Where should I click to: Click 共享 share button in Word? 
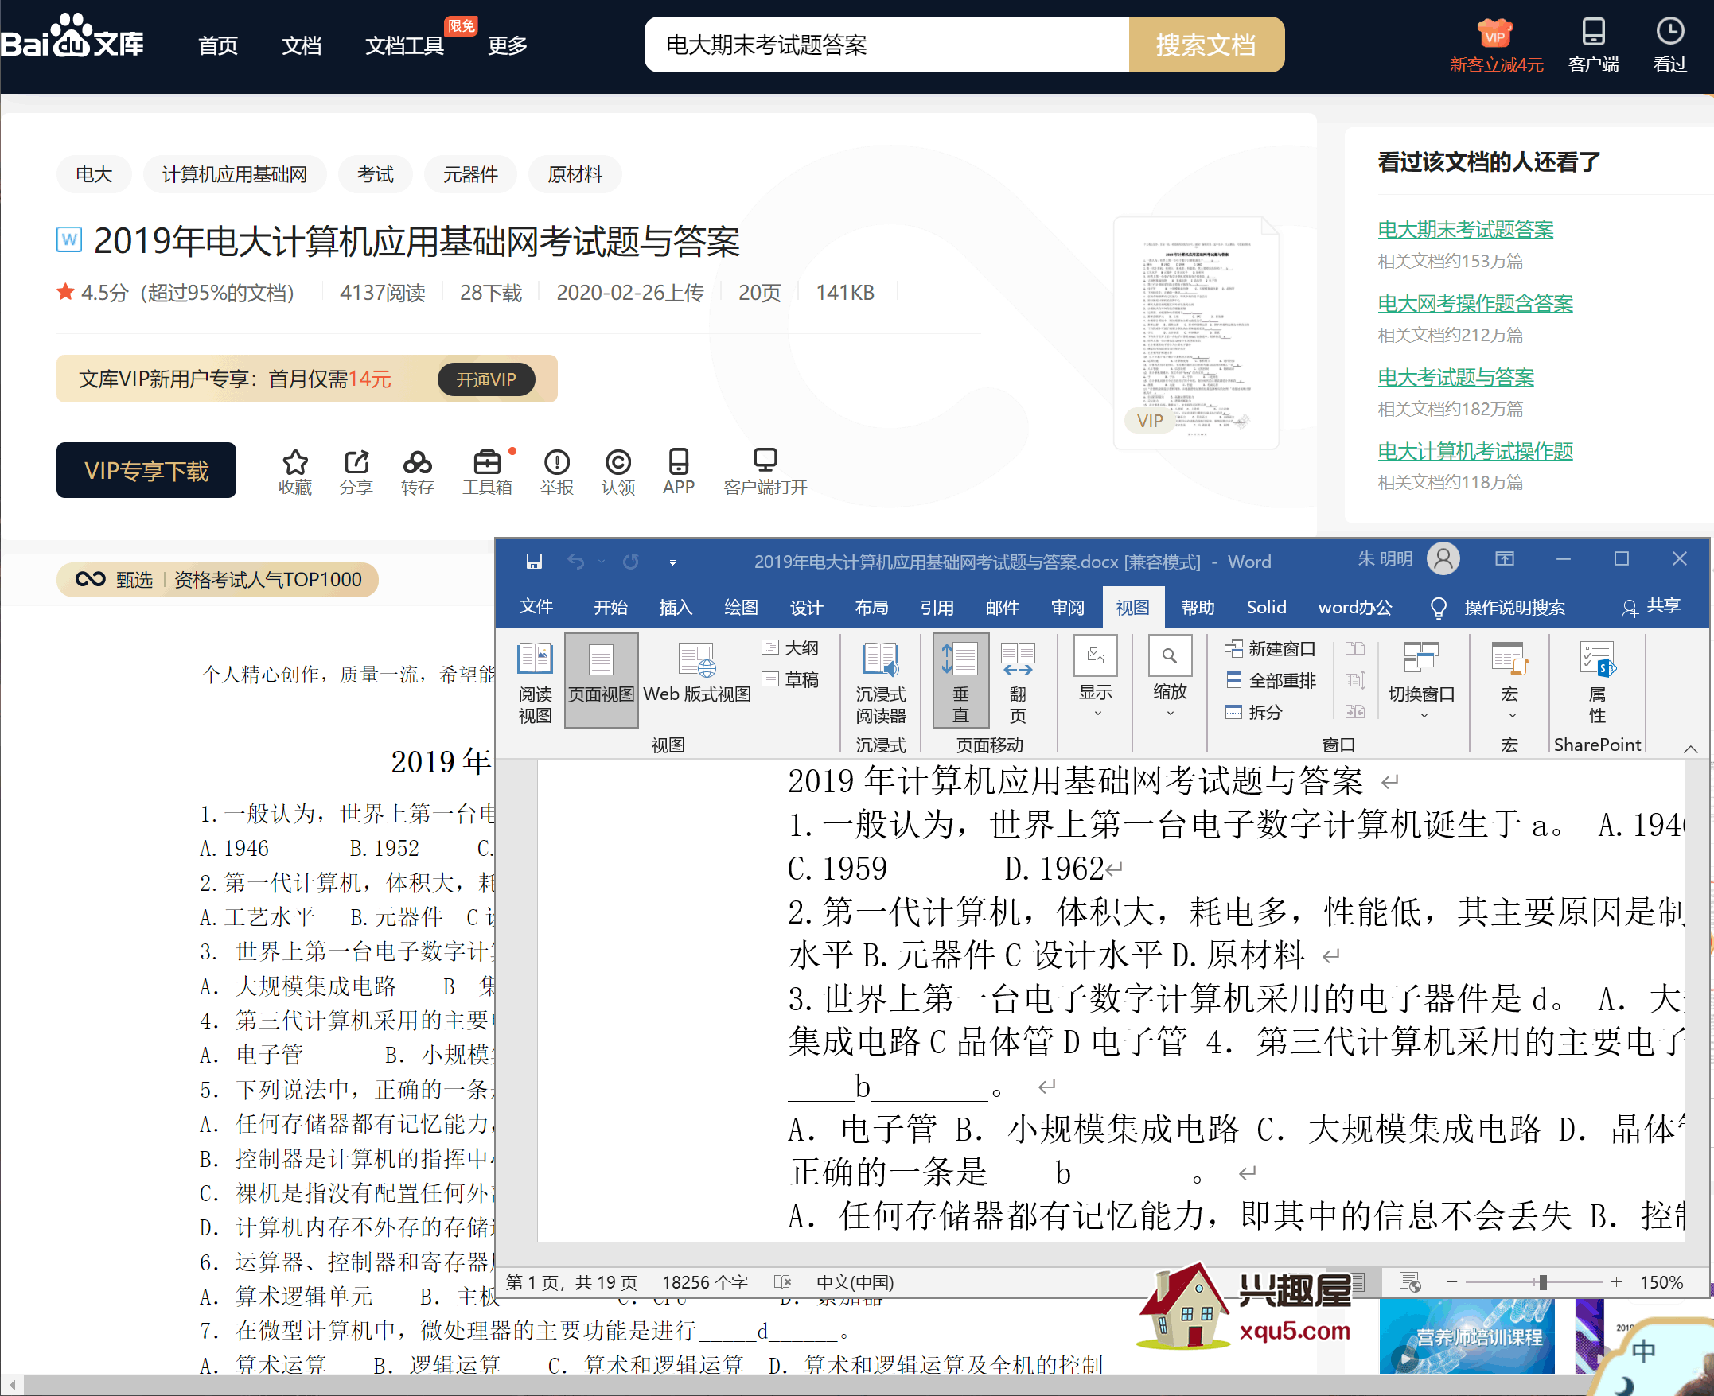1651,606
